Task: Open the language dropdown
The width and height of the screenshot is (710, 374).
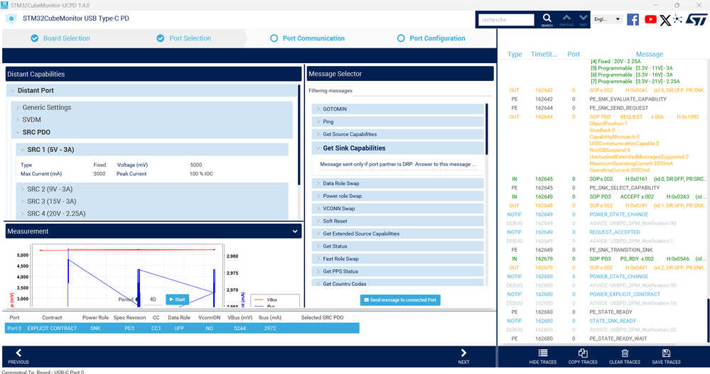Action: pyautogui.click(x=607, y=19)
